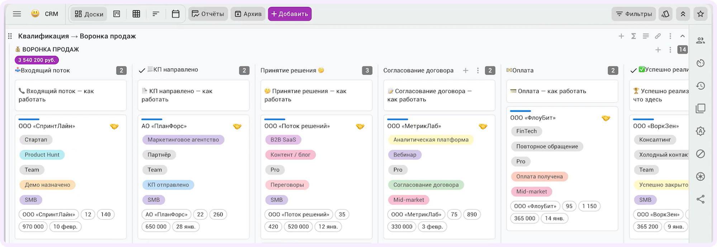The image size is (717, 247).
Task: Click the Переговоры tag
Action: (x=287, y=185)
